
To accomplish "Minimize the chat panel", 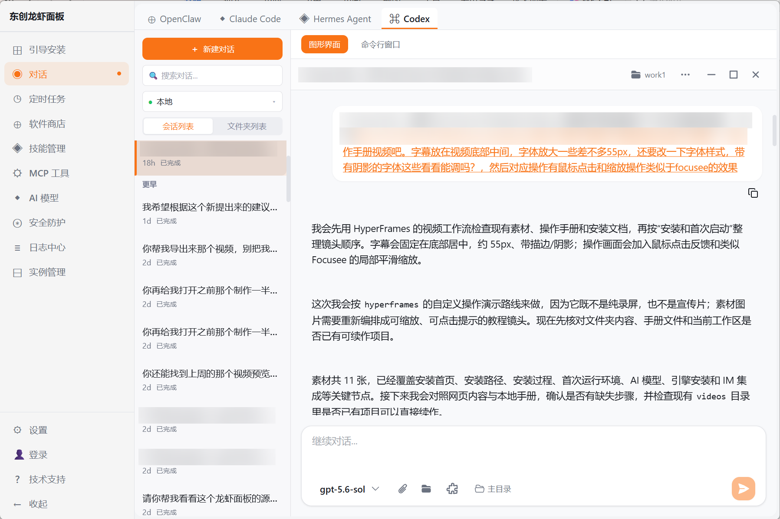I will click(x=711, y=75).
